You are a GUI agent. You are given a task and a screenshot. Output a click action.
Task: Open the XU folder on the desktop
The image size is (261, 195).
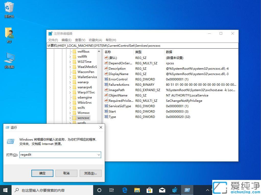[9, 33]
